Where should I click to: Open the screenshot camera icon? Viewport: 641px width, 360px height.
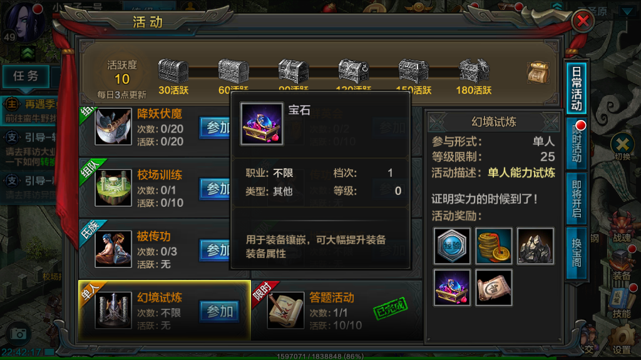pyautogui.click(x=18, y=334)
